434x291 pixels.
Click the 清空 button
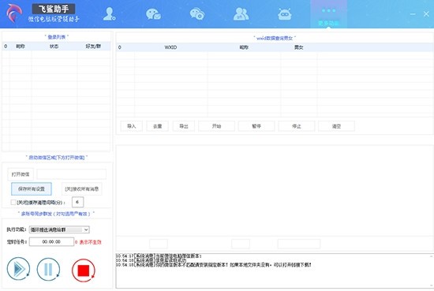coord(336,126)
